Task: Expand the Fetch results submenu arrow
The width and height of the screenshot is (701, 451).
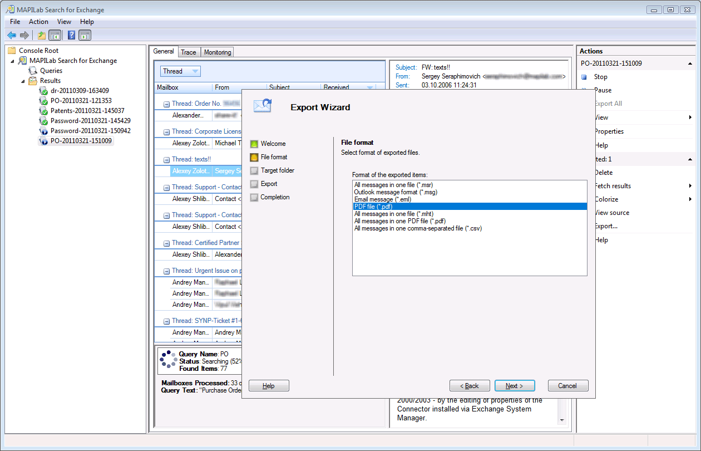Action: (x=690, y=186)
